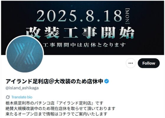Open the dark header banner image
The width and height of the screenshot is (165, 118).
coord(83,28)
